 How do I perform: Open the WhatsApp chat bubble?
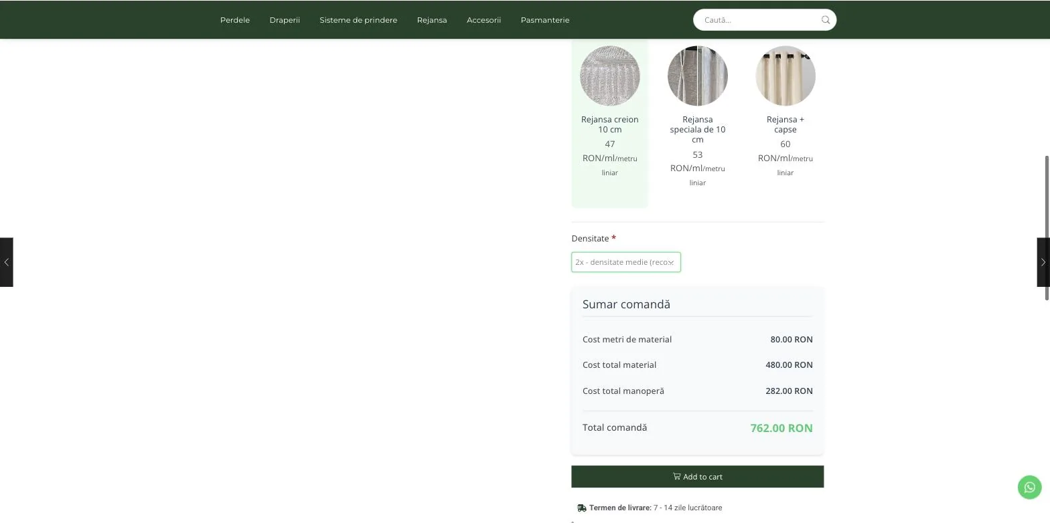tap(1030, 487)
